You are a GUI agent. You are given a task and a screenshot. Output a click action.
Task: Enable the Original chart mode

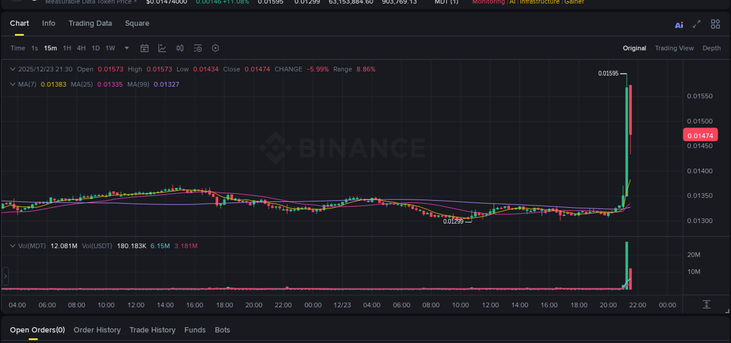point(634,48)
